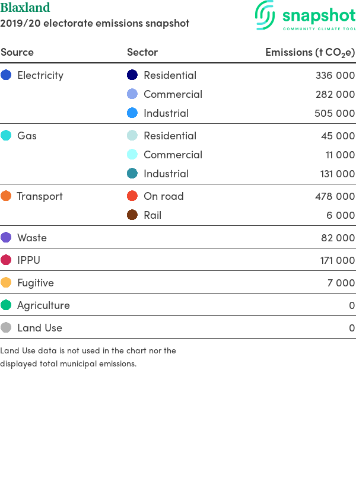The height and width of the screenshot is (504, 356).
Task: Click the Gas Industrial teal dot
Action: 132,173
